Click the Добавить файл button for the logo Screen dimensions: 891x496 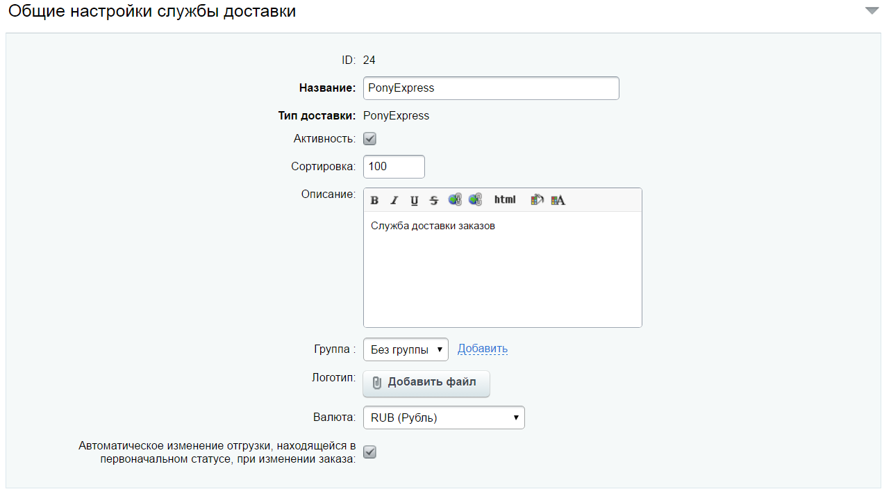tap(426, 383)
